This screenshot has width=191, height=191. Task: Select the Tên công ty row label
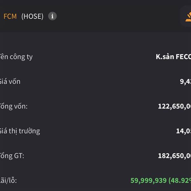point(16,57)
